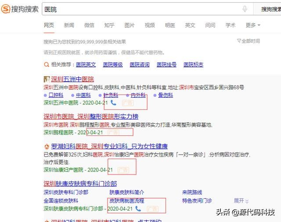
Task: Open the 学术 tab
Action: [231, 25]
